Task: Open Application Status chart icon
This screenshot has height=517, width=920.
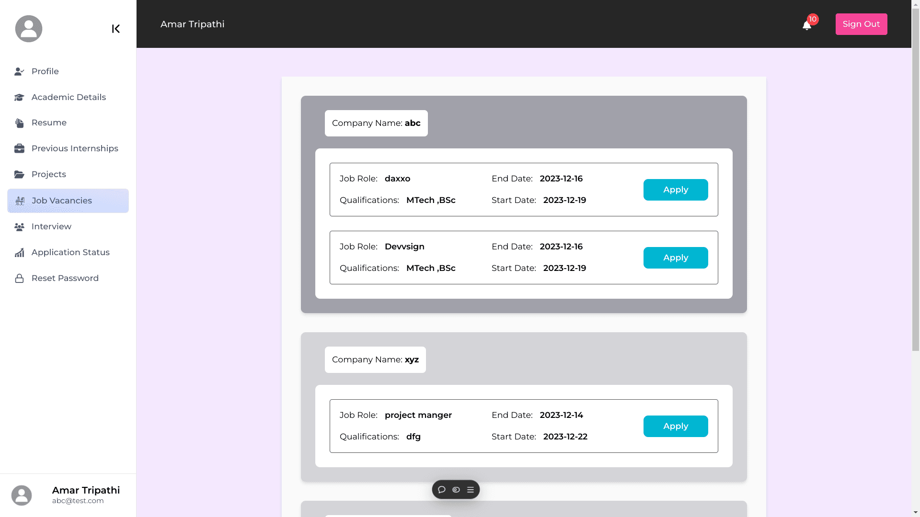Action: [19, 252]
